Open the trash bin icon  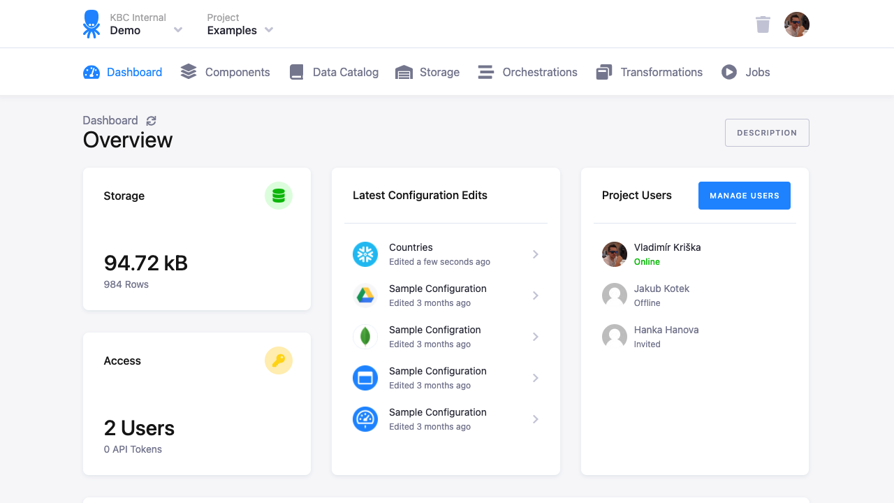coord(763,24)
